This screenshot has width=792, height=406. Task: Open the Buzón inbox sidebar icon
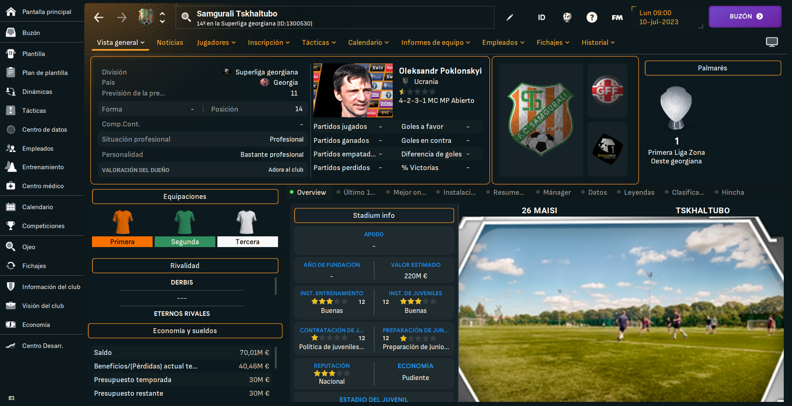coord(11,33)
